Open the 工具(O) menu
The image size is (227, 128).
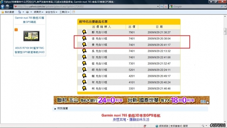pos(65,12)
